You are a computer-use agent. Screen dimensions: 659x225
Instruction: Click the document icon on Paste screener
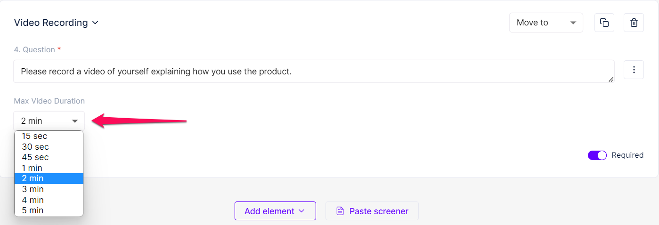point(340,211)
